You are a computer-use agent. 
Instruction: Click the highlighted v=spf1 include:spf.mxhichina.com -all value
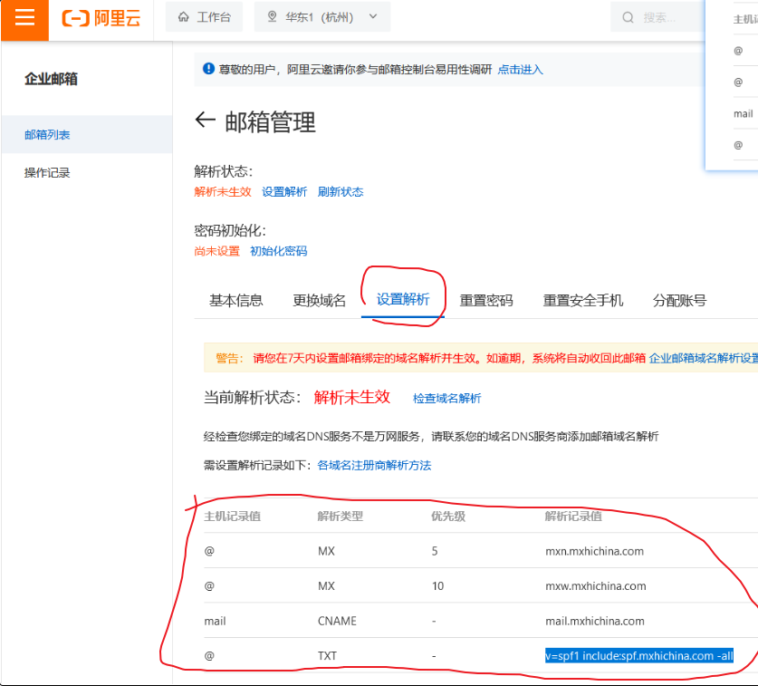click(x=639, y=655)
